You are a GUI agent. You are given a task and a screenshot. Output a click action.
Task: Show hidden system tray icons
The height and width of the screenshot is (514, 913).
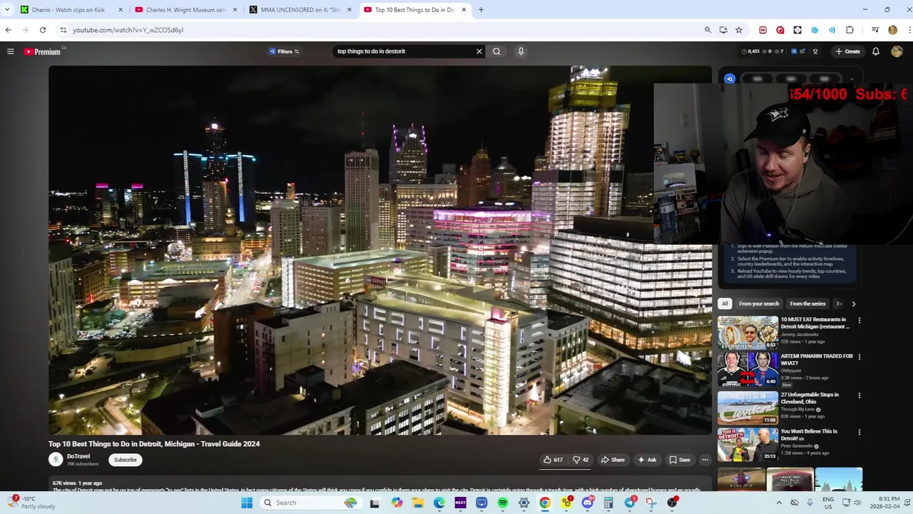(778, 503)
